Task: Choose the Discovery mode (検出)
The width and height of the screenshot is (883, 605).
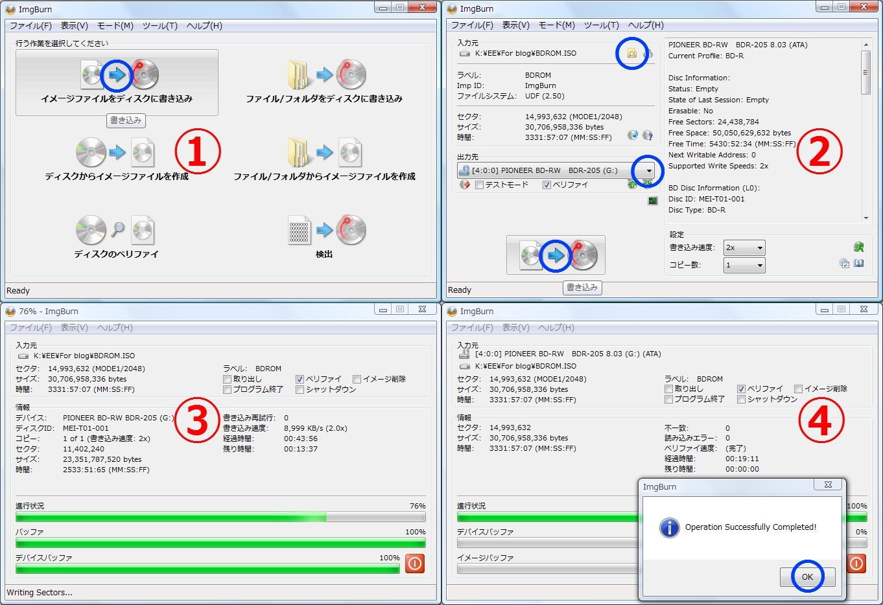Action: 324,237
